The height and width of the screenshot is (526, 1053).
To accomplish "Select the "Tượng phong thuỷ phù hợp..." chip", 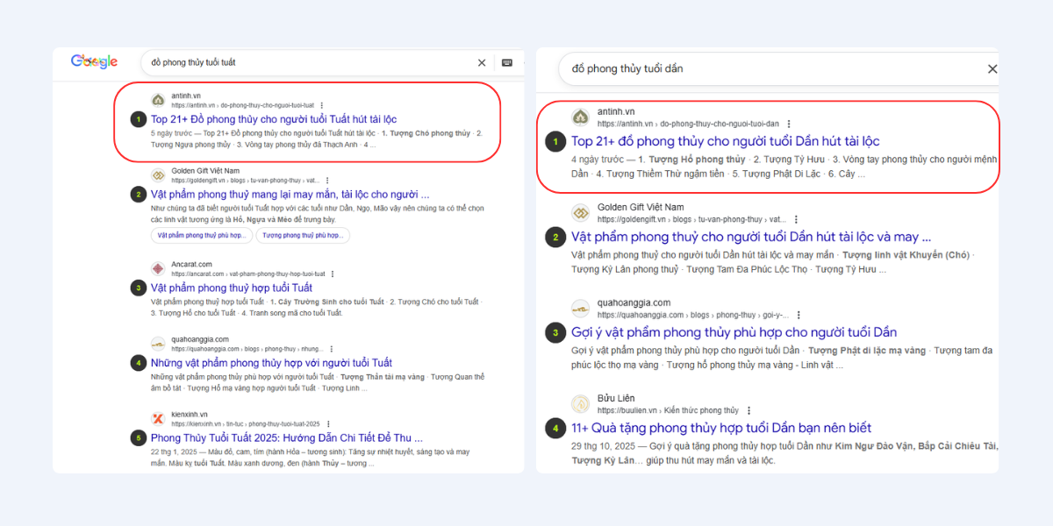I will click(303, 236).
